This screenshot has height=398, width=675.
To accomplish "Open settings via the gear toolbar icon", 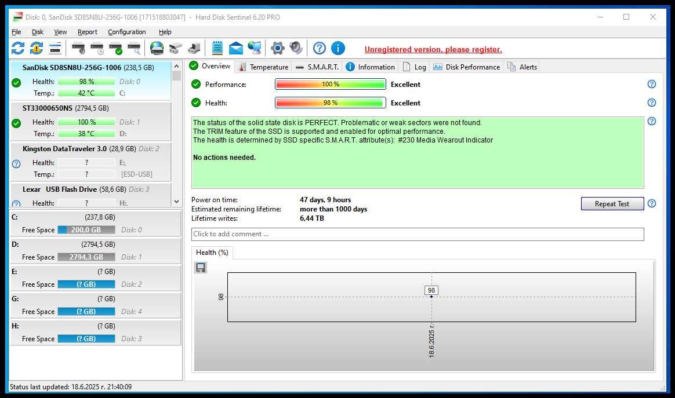I will pos(278,48).
